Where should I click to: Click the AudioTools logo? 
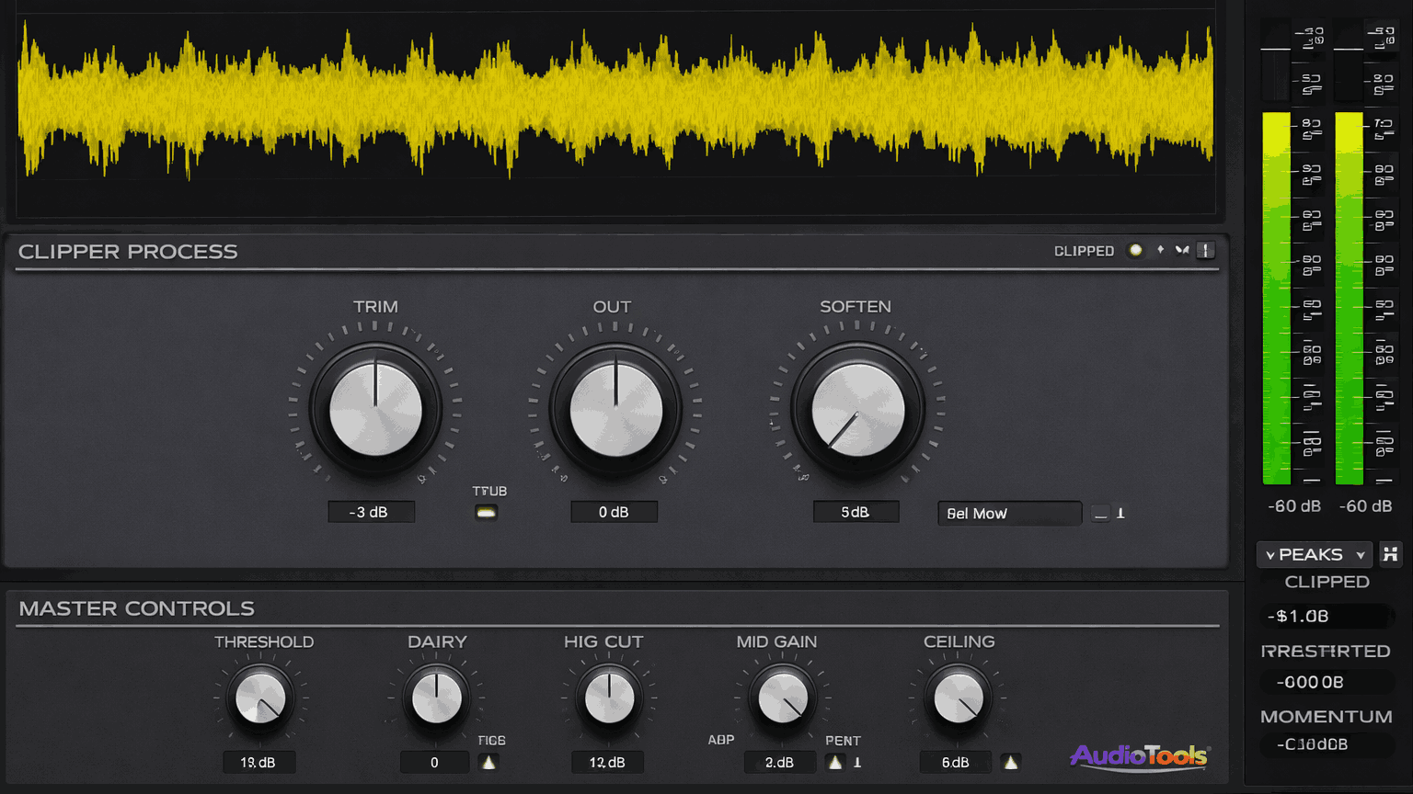(x=1139, y=756)
